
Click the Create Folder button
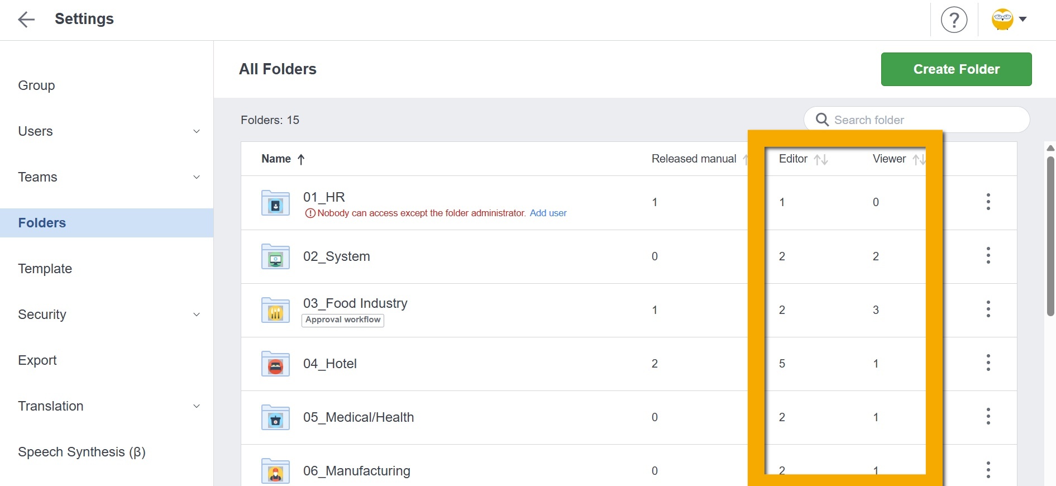[x=956, y=69]
